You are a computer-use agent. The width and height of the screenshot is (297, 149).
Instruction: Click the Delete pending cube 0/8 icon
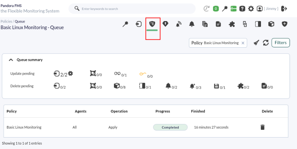tap(117, 86)
